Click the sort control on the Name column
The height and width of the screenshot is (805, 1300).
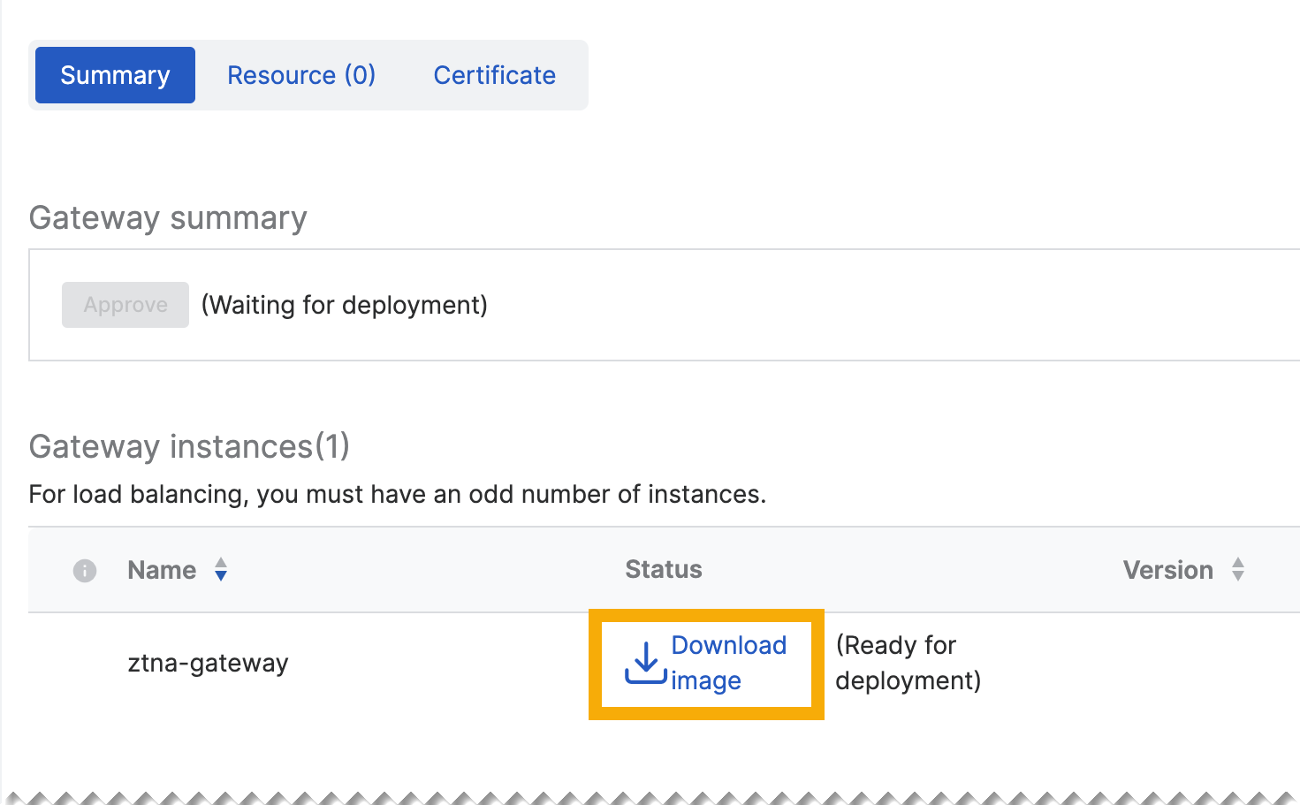click(x=221, y=570)
